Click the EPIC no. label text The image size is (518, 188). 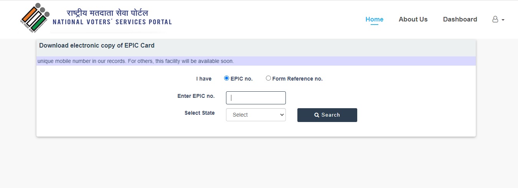pos(241,79)
